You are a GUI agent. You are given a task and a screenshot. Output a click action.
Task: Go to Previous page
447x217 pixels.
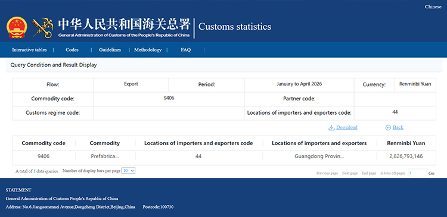[x=327, y=173]
